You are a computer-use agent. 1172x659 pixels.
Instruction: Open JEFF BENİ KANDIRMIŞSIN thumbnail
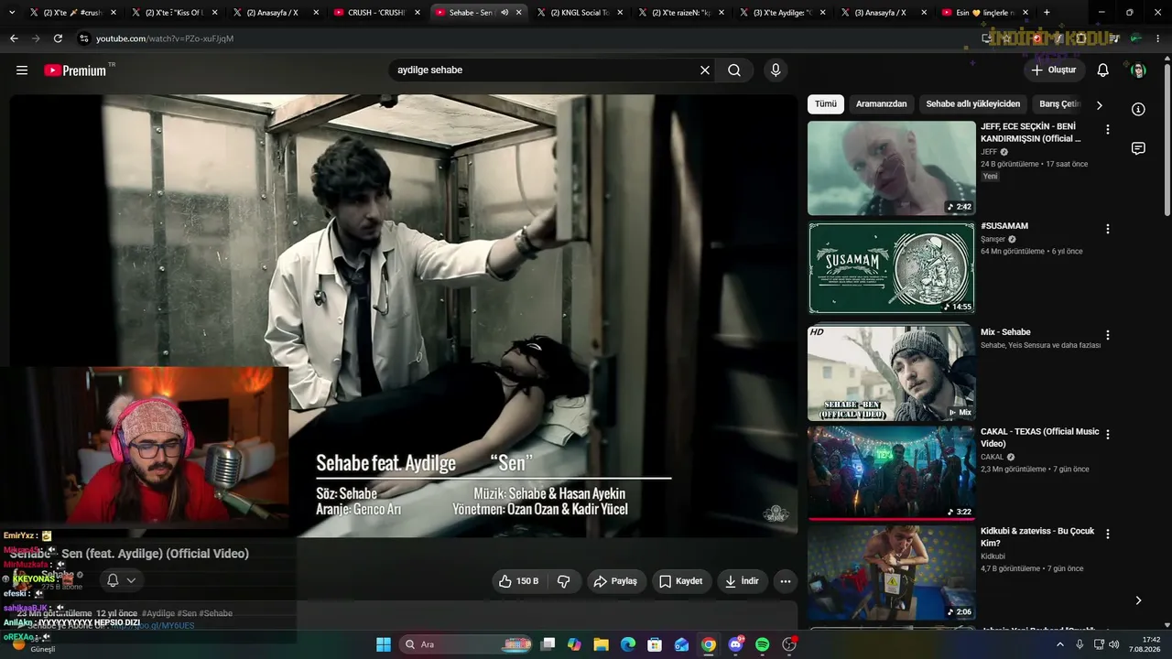click(x=892, y=168)
